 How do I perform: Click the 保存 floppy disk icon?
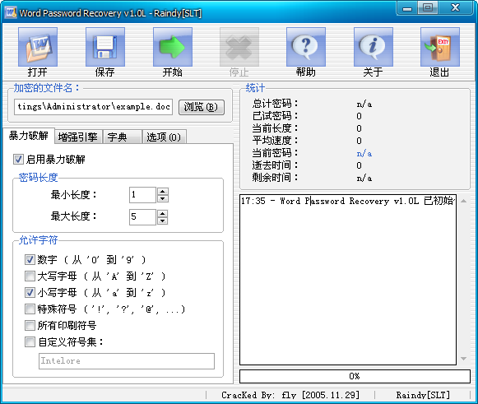coord(105,47)
